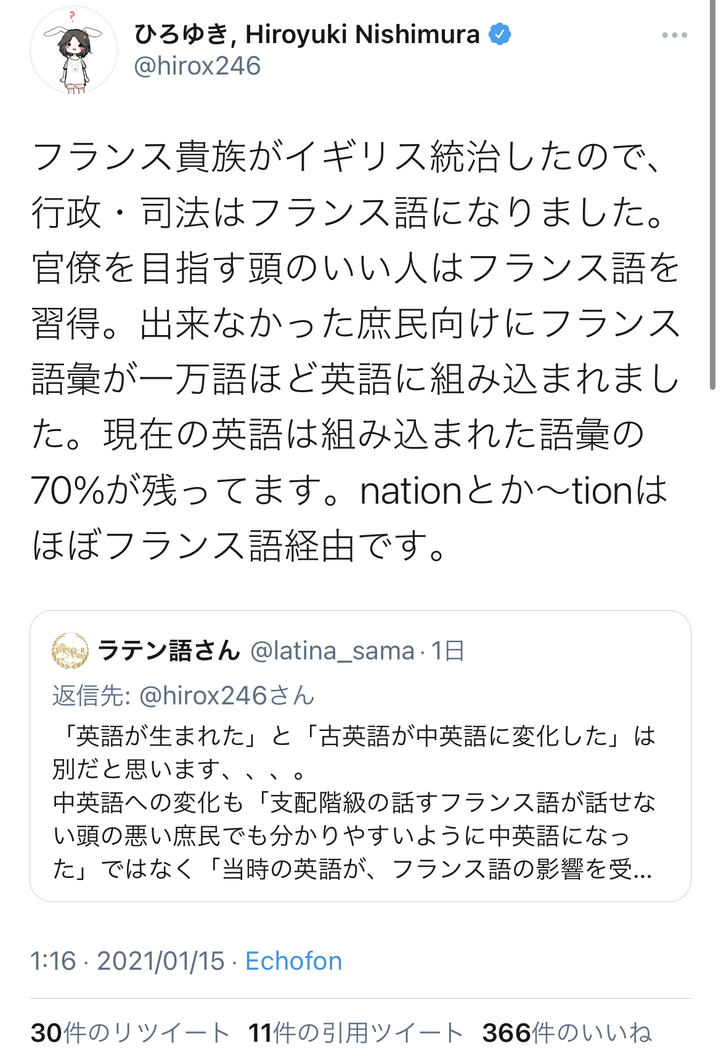Tap the @latina_sama handle in quote
This screenshot has width=721, height=1051.
[x=332, y=651]
